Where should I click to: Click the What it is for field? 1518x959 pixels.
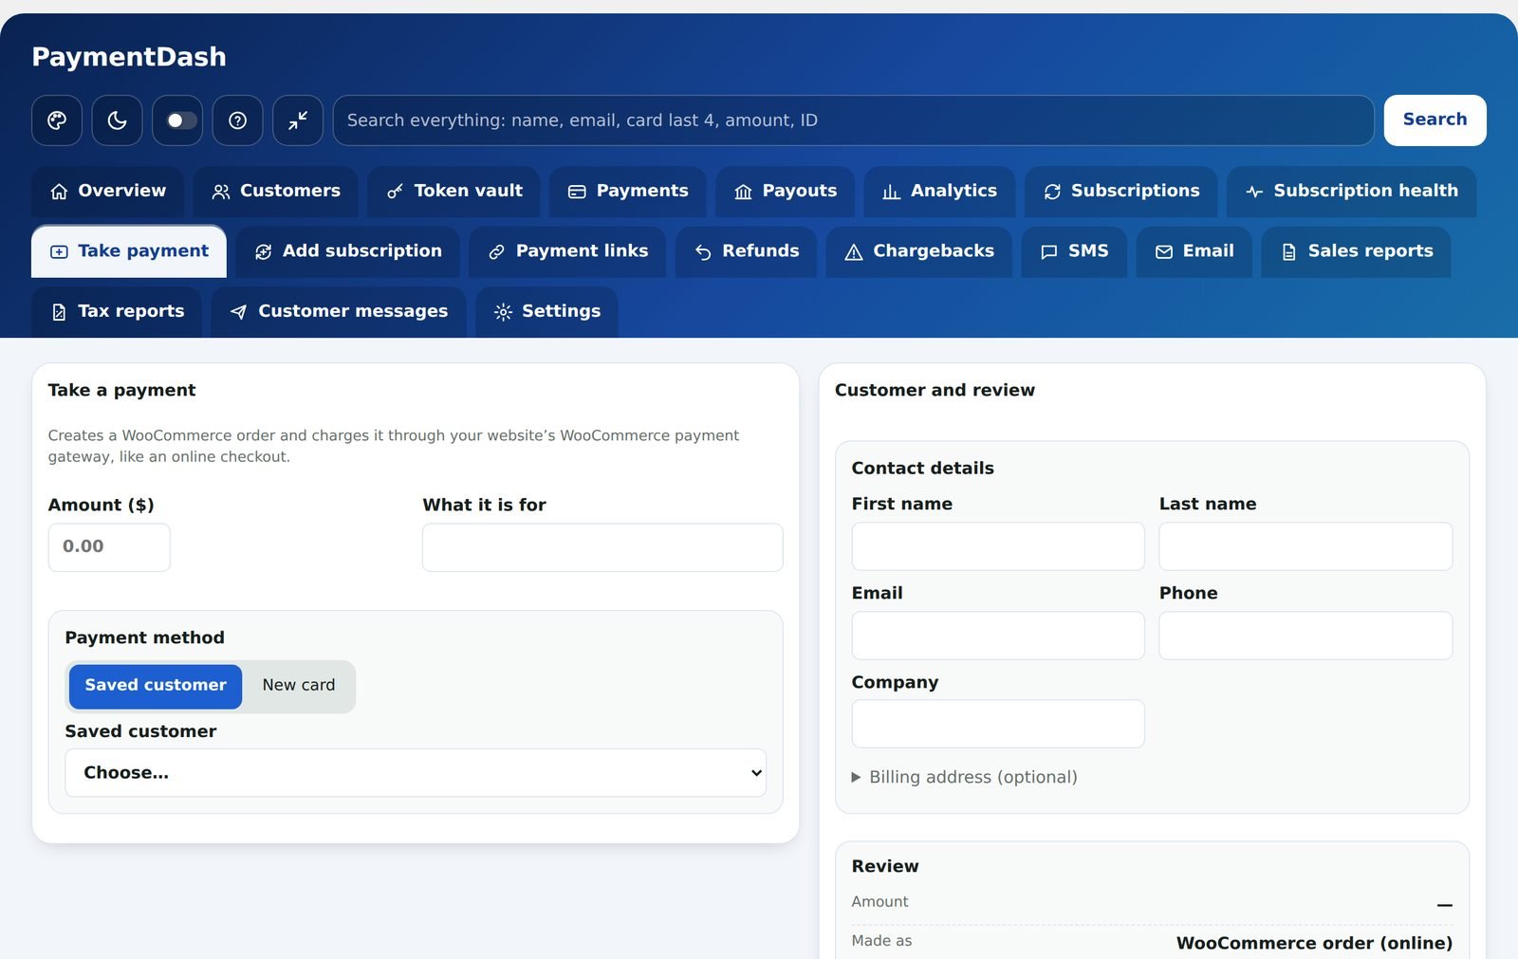point(602,547)
